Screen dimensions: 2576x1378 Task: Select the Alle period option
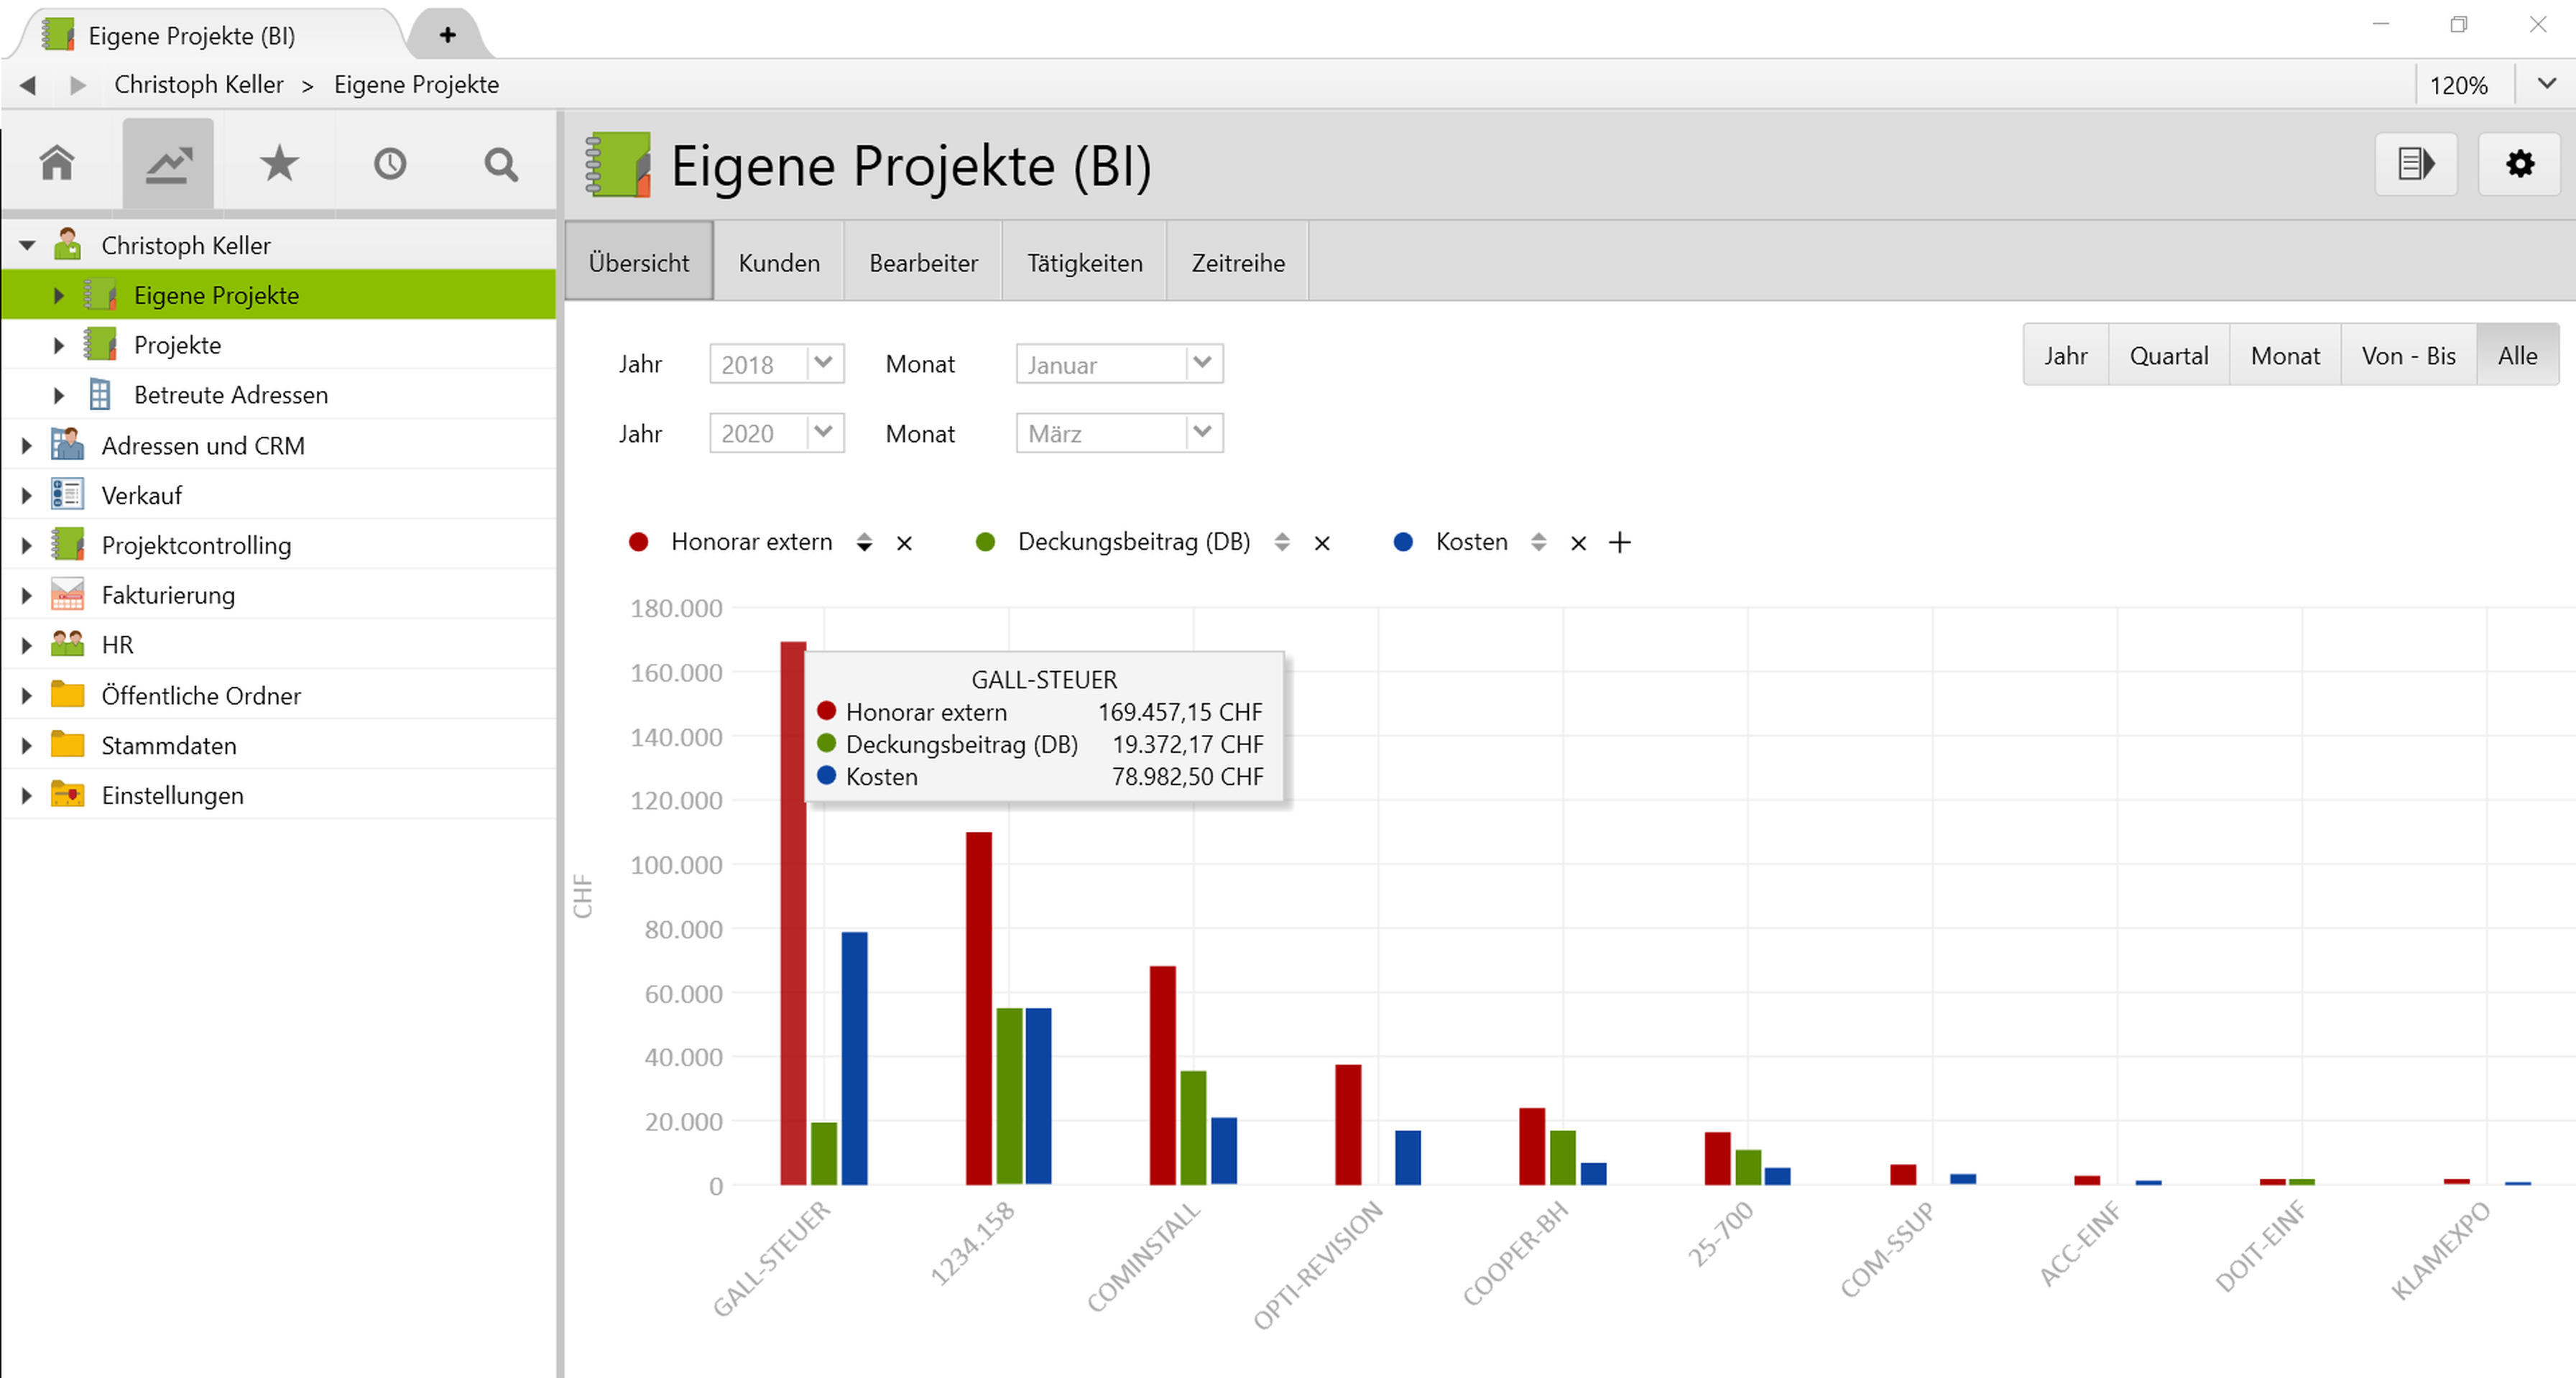coord(2516,355)
